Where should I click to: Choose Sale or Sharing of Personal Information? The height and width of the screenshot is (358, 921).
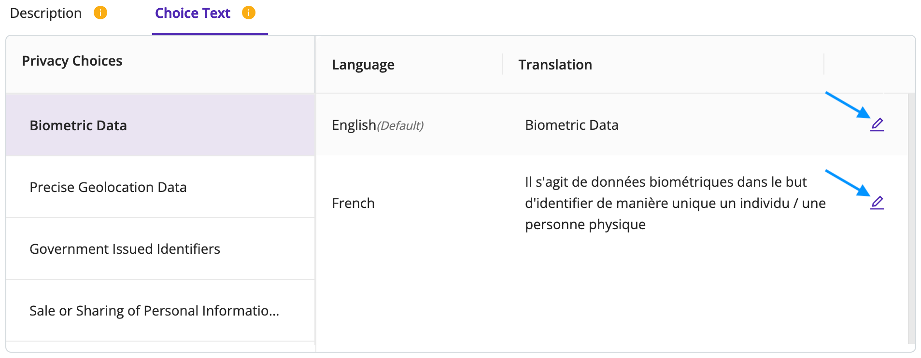click(160, 310)
